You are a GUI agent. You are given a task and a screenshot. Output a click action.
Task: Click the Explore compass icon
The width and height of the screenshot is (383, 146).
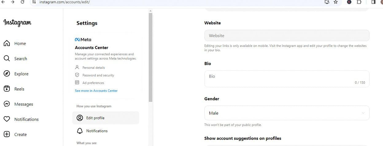tap(7, 74)
